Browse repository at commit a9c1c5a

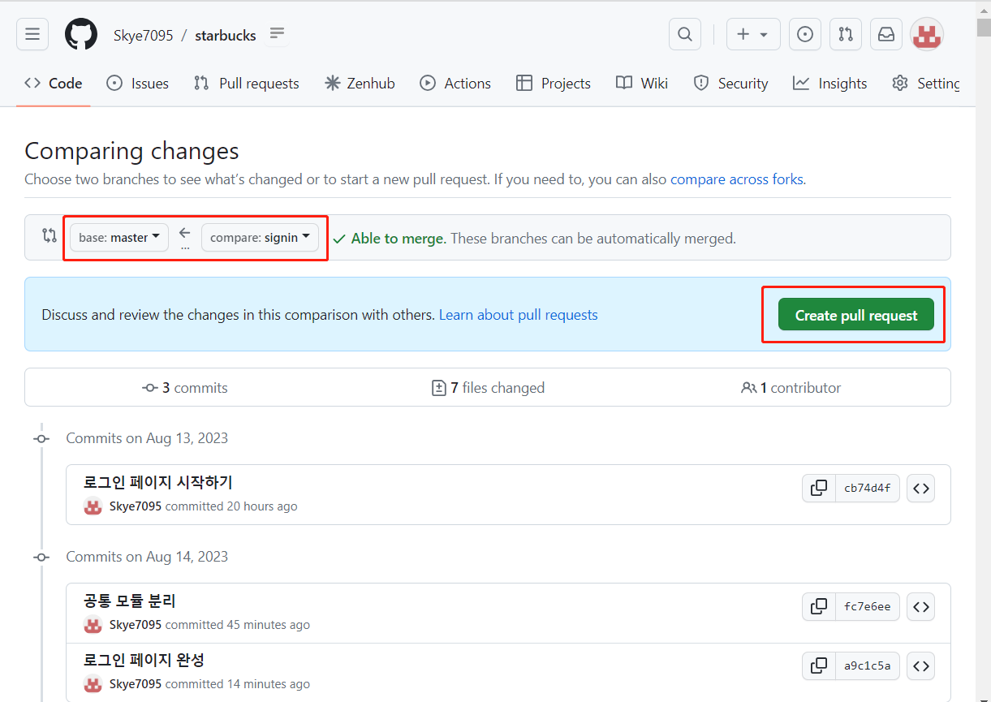pos(920,665)
